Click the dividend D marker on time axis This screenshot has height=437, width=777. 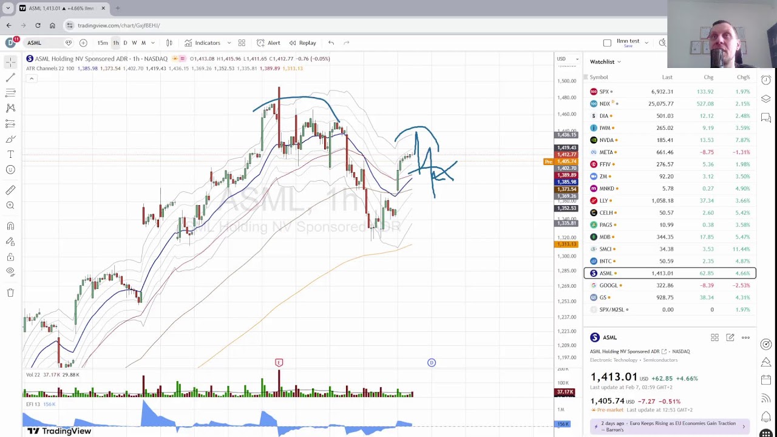tap(432, 362)
